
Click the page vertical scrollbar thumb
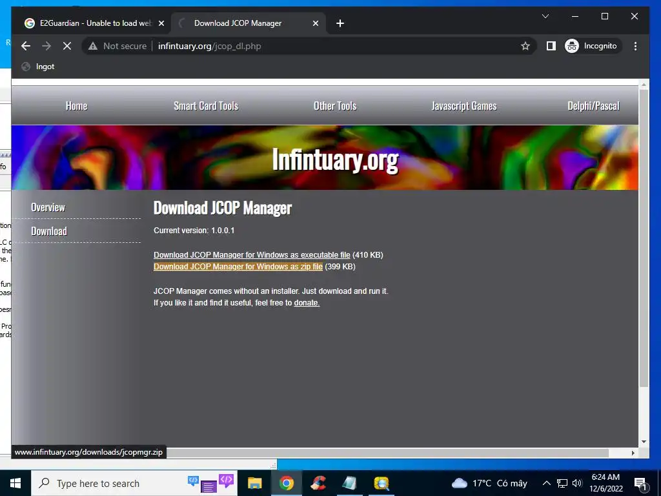click(644, 238)
